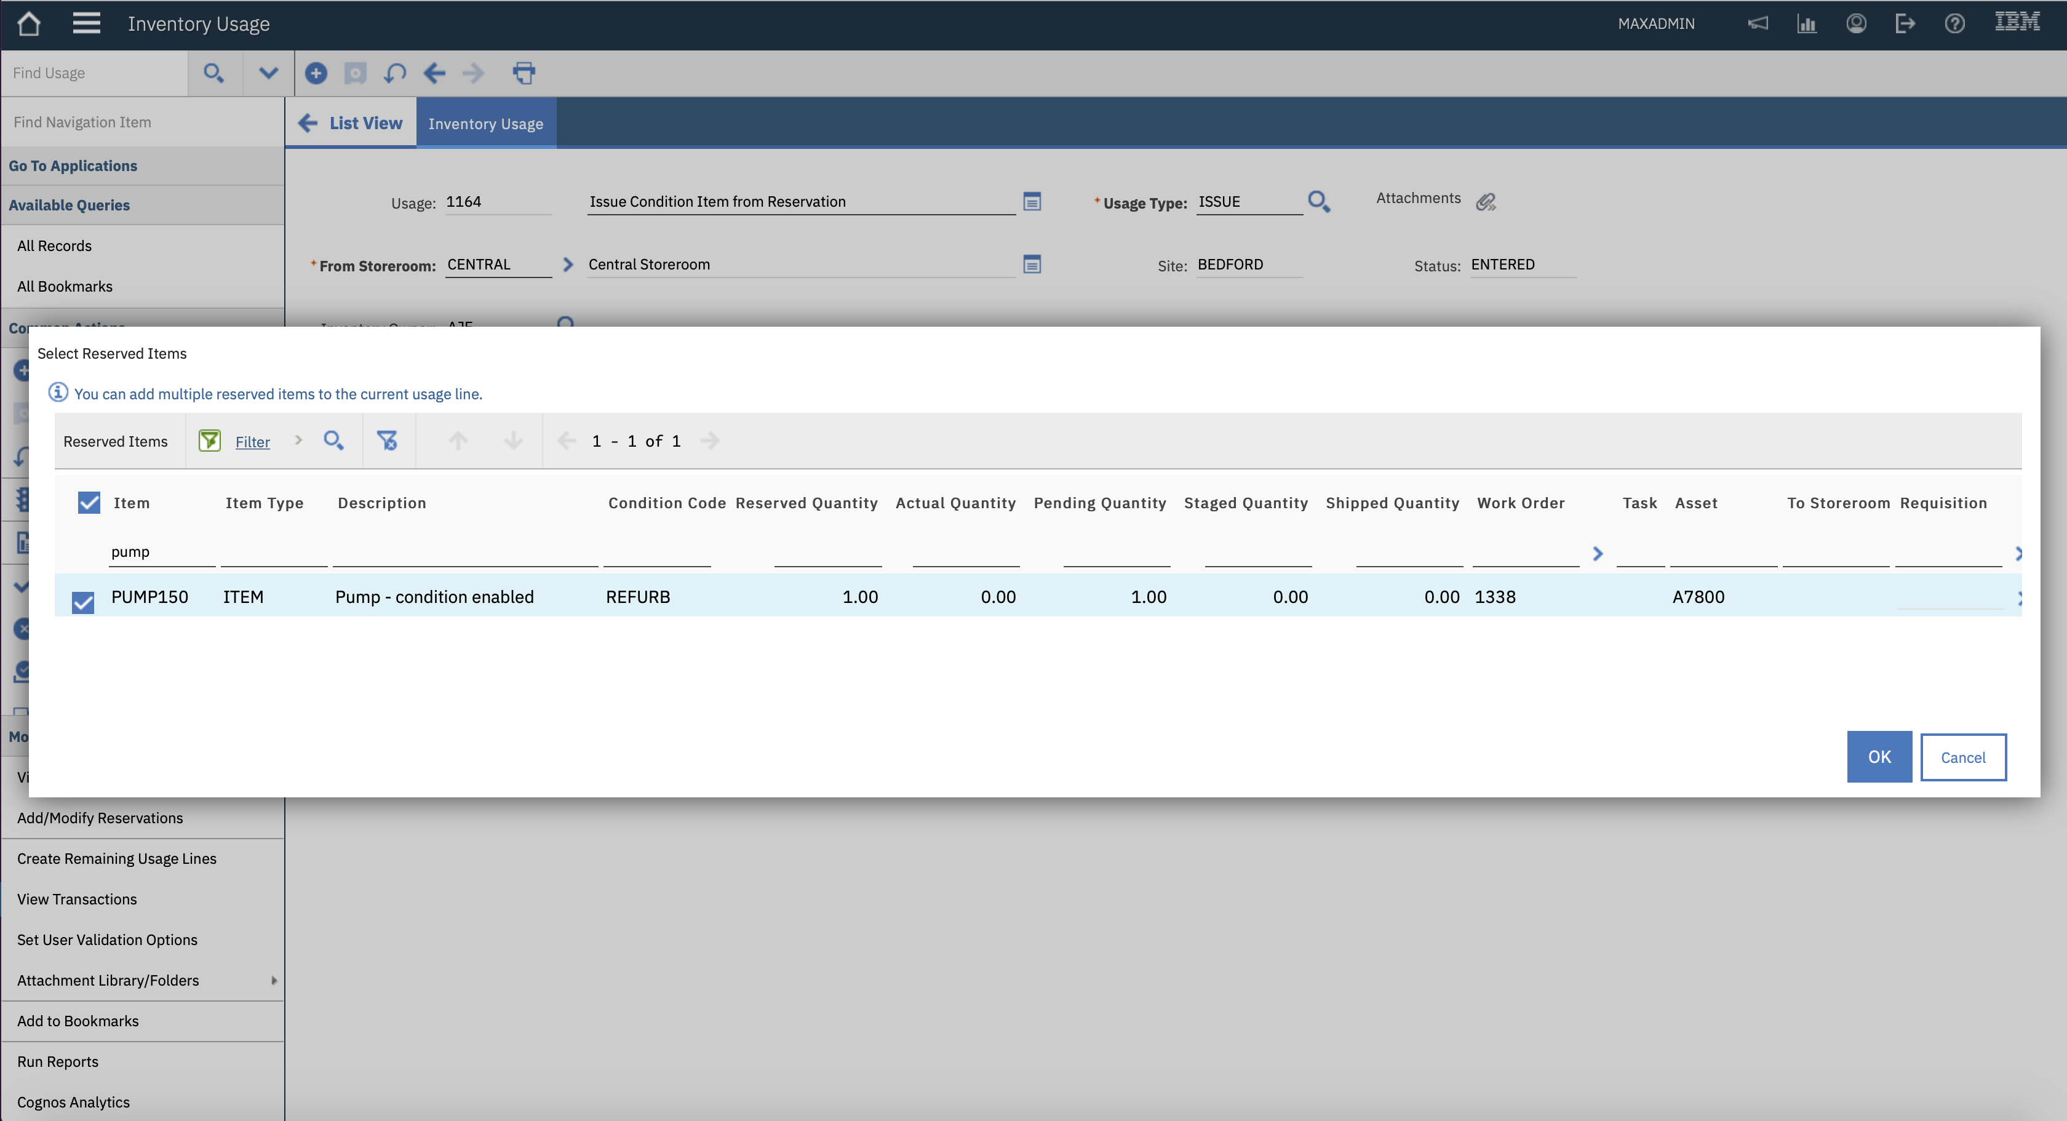Select the Inventory Usage tab
This screenshot has height=1121, width=2067.
coord(485,123)
